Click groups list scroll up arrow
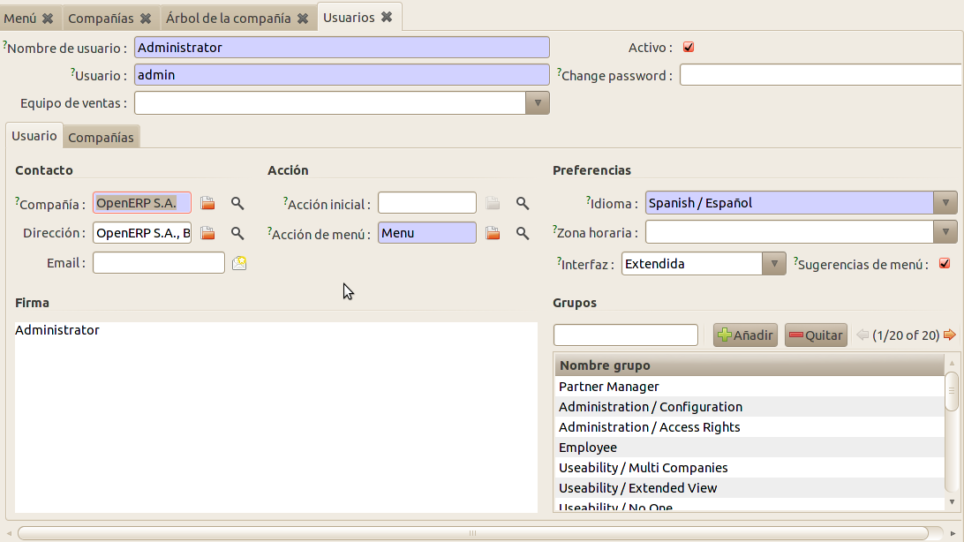This screenshot has height=542, width=964. (x=952, y=363)
